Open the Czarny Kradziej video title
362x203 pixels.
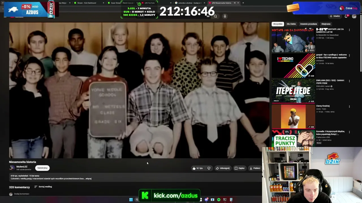323,106
